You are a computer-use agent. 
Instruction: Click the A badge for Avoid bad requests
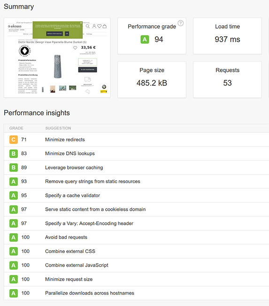coord(14,237)
